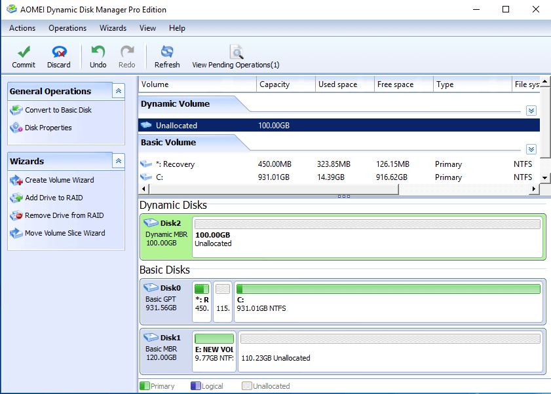Open Disk Properties
The width and height of the screenshot is (551, 394).
(48, 128)
